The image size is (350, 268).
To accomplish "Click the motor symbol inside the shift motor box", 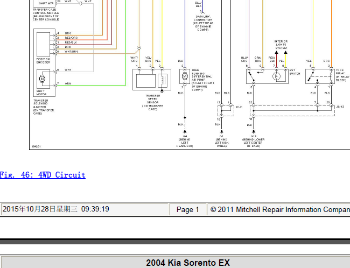I will (x=42, y=79).
